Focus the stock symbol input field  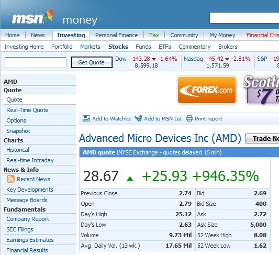(x=36, y=62)
